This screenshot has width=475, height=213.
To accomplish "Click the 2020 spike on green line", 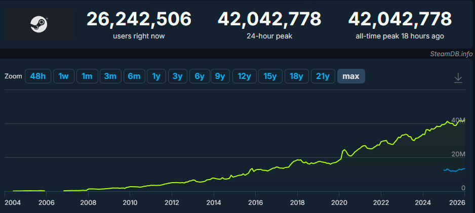I will pos(344,150).
